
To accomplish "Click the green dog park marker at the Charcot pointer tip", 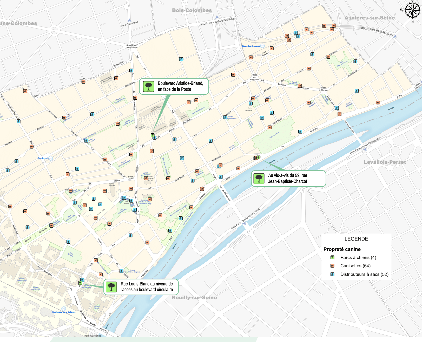I will [258, 157].
